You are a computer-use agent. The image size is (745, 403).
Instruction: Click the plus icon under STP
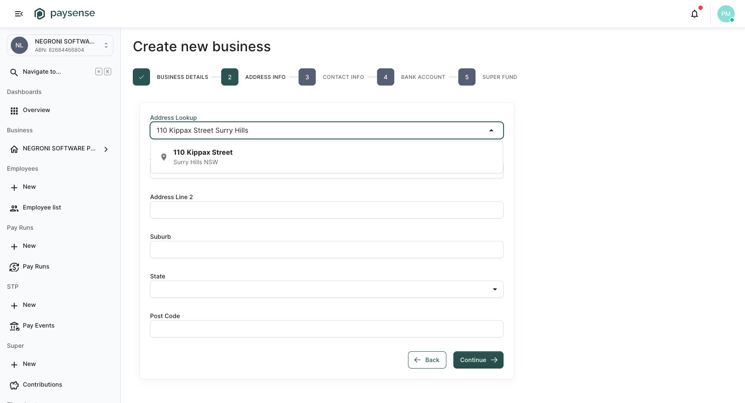point(14,306)
